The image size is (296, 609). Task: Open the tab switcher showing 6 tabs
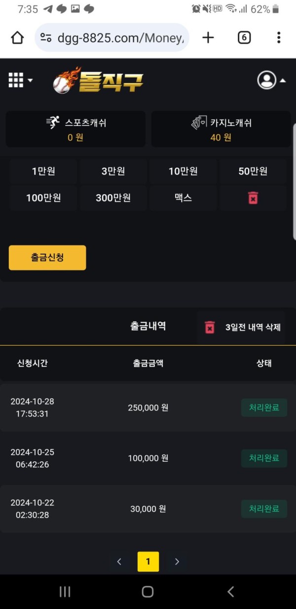(x=244, y=38)
